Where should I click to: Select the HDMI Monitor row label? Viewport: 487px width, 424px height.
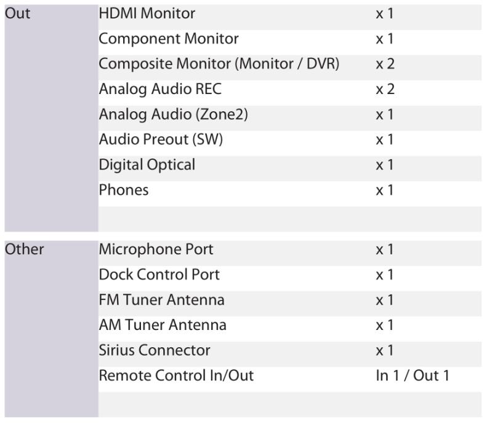[x=147, y=14]
